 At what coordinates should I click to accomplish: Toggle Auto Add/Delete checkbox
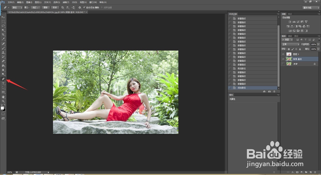coord(84,7)
